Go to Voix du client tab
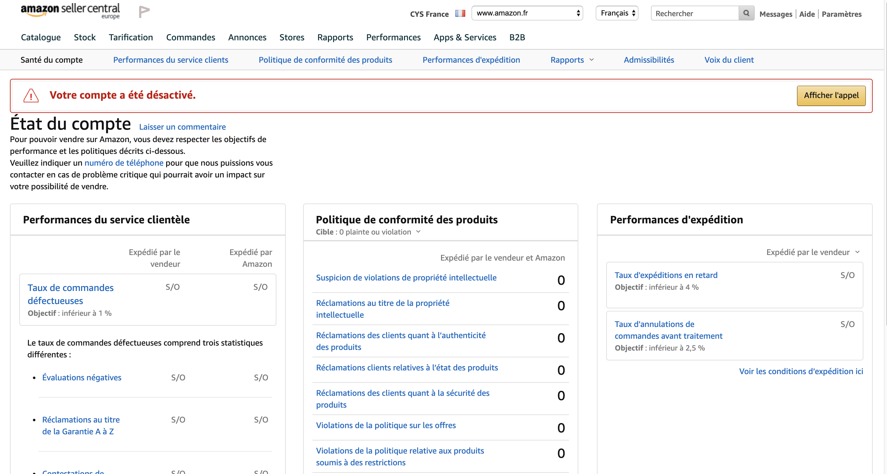This screenshot has height=474, width=887. [x=729, y=60]
